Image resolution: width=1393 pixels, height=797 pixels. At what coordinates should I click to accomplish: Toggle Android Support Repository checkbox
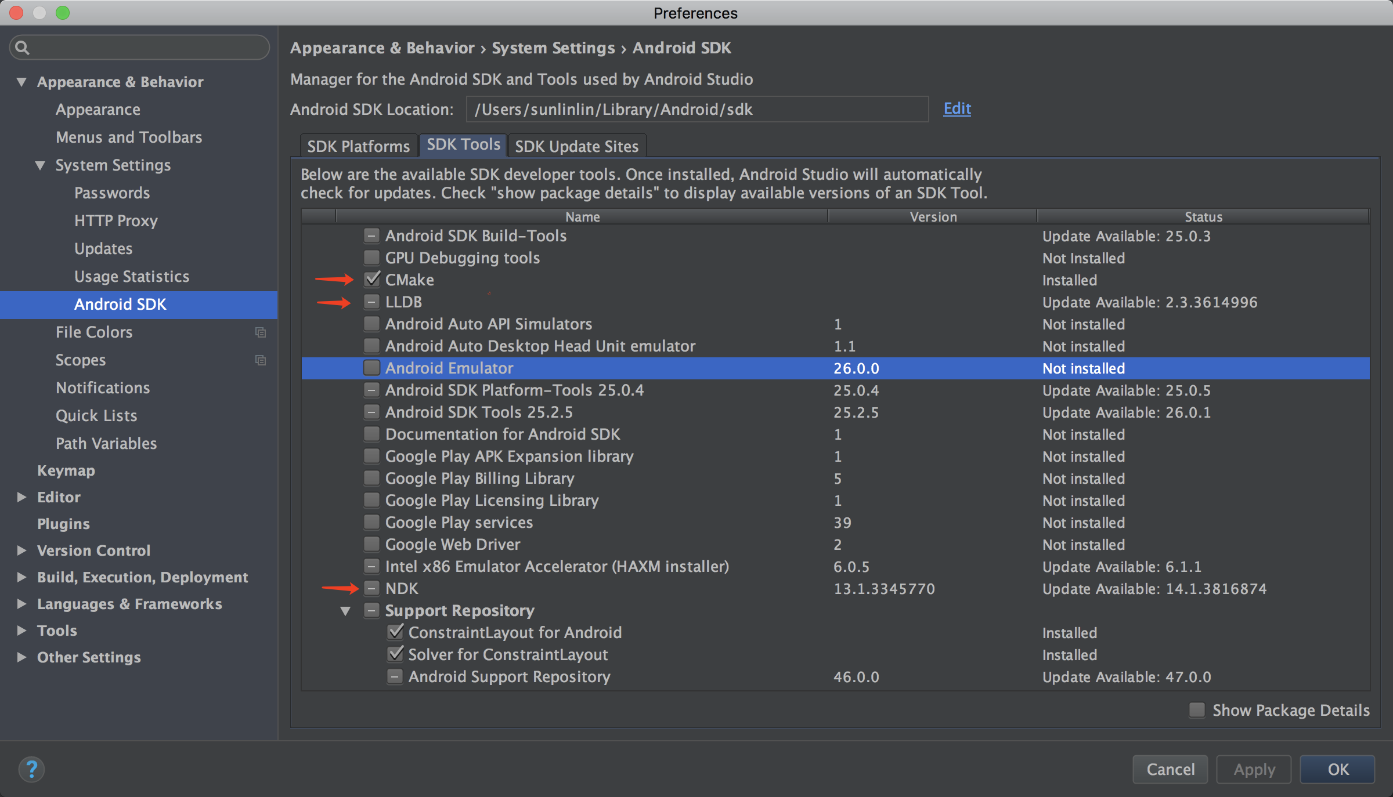pyautogui.click(x=395, y=676)
